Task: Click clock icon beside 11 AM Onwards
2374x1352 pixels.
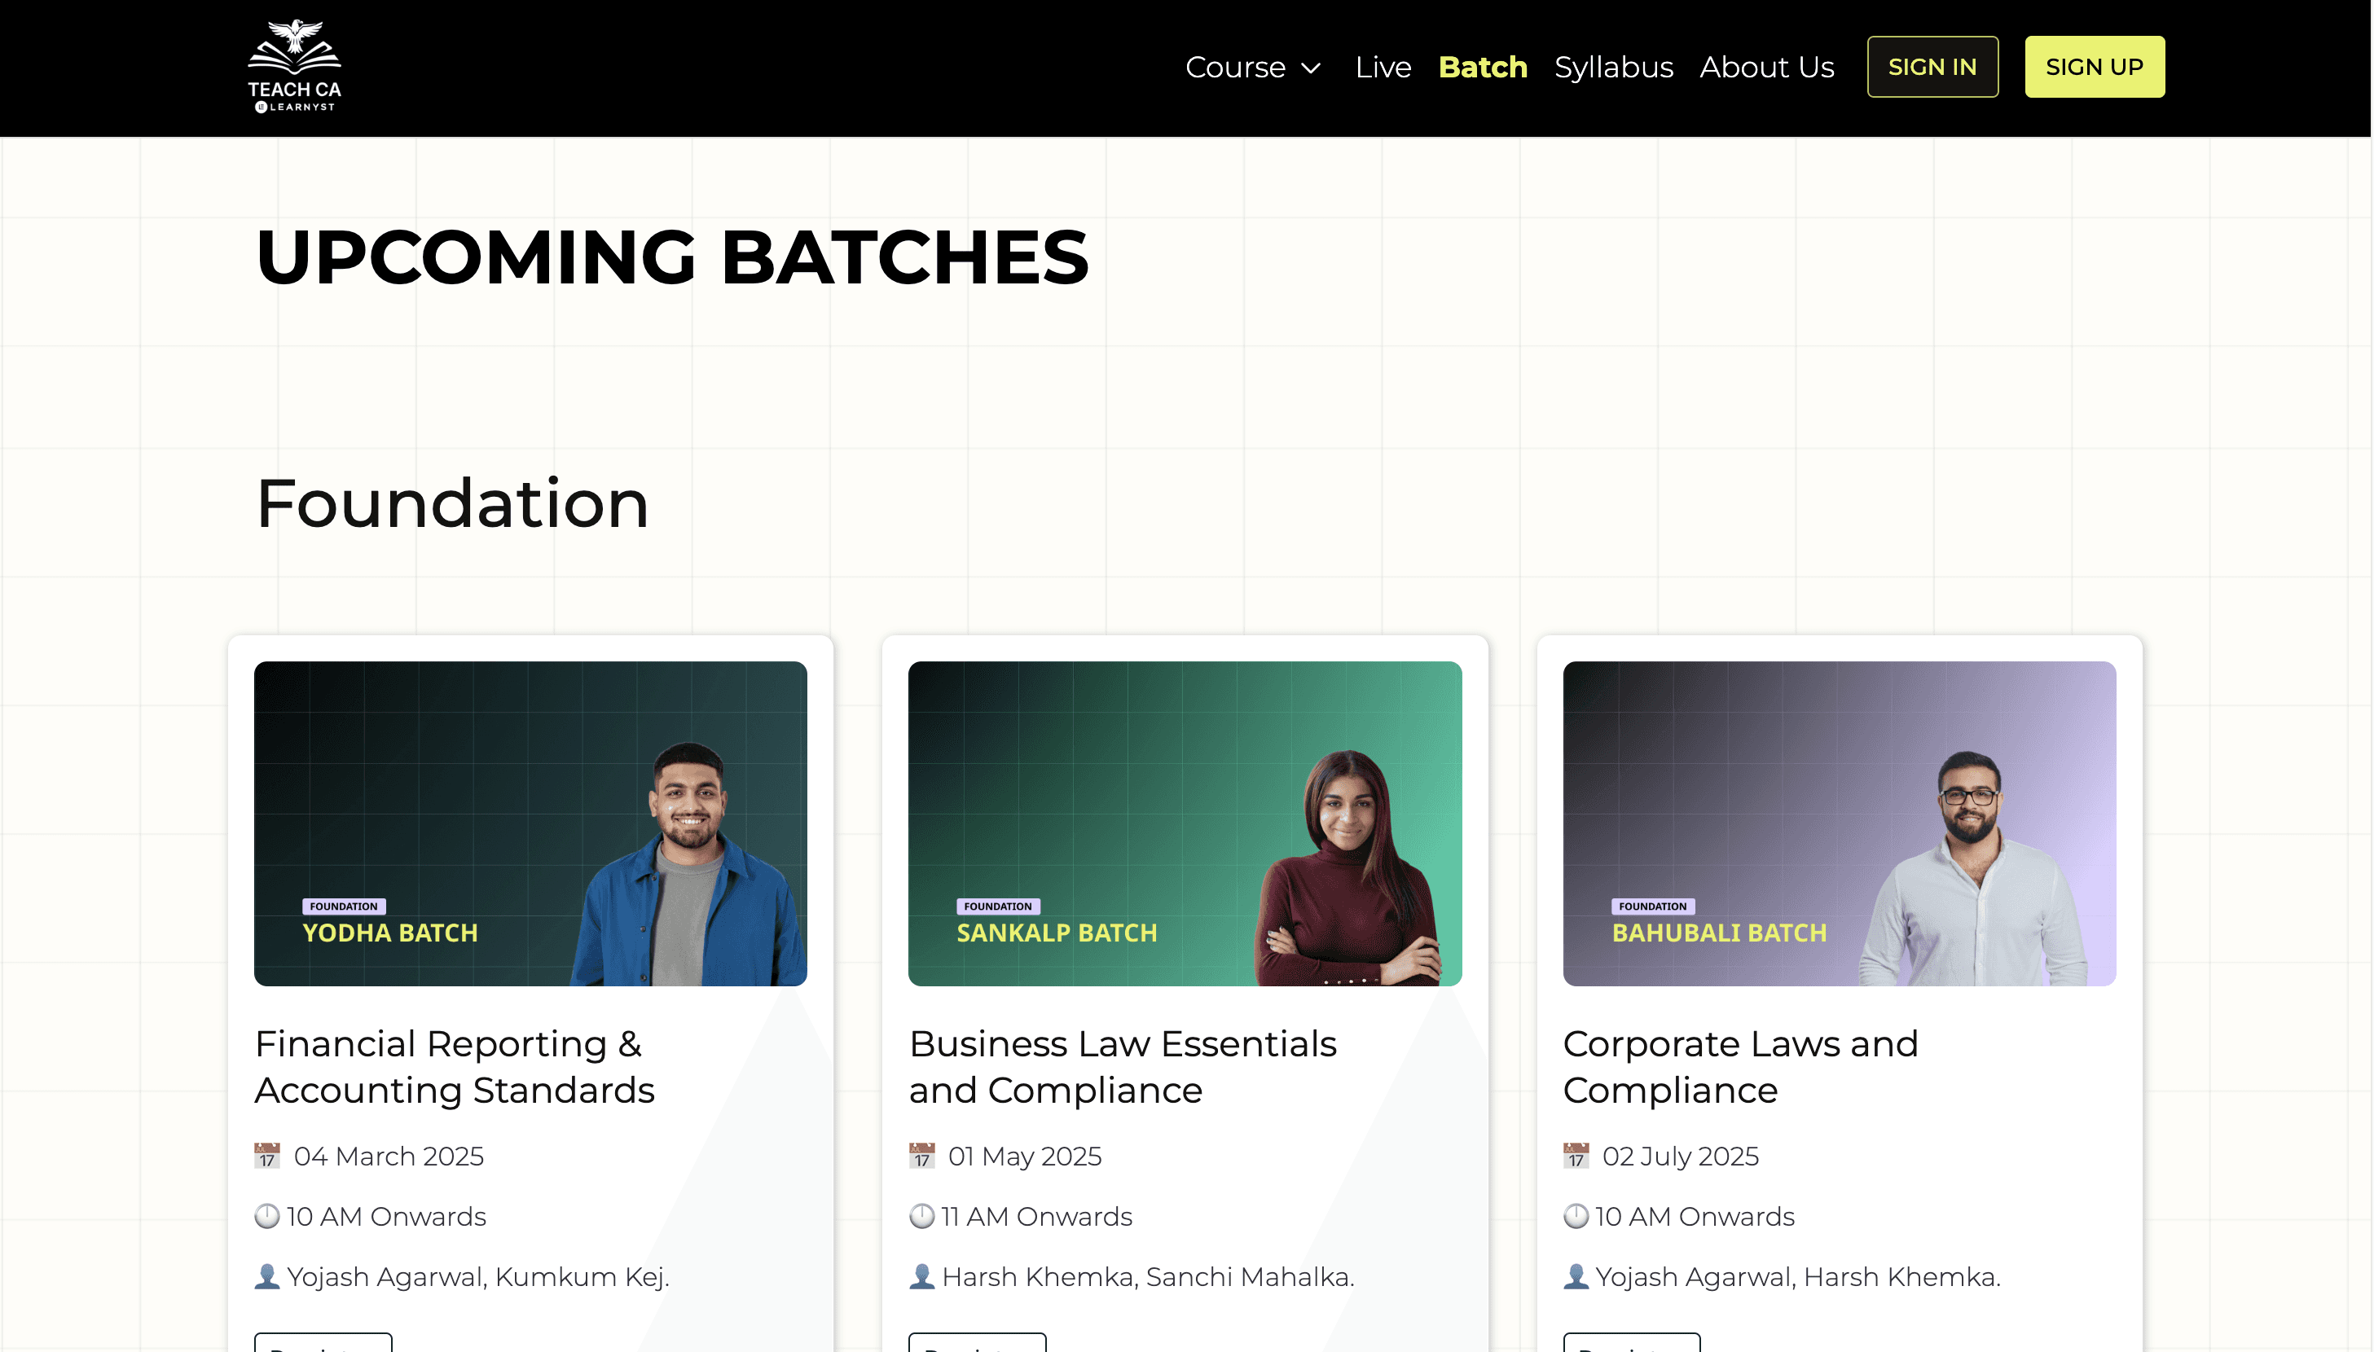Action: 921,1217
